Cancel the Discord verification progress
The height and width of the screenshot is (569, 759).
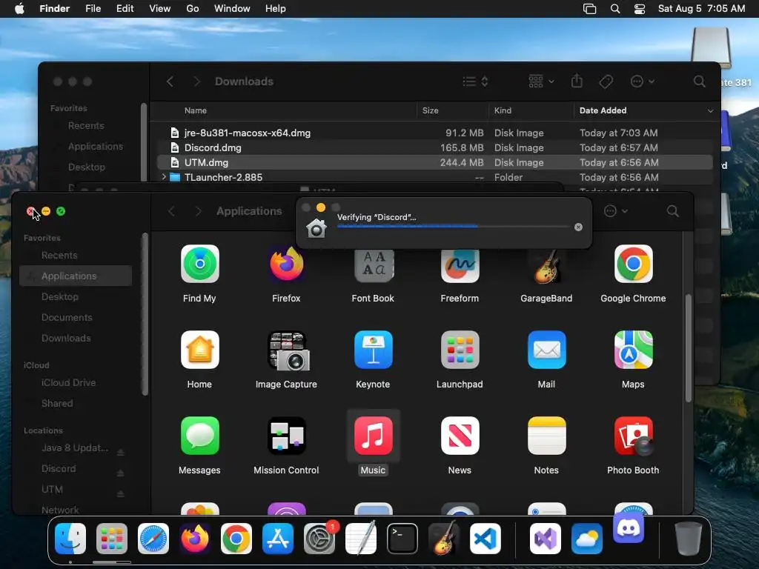[x=578, y=227]
